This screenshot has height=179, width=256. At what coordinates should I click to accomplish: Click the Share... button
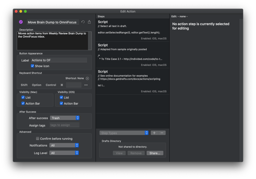(x=155, y=153)
